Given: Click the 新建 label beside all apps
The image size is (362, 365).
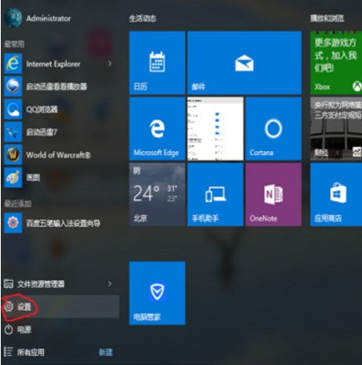Looking at the screenshot, I should pos(105,352).
